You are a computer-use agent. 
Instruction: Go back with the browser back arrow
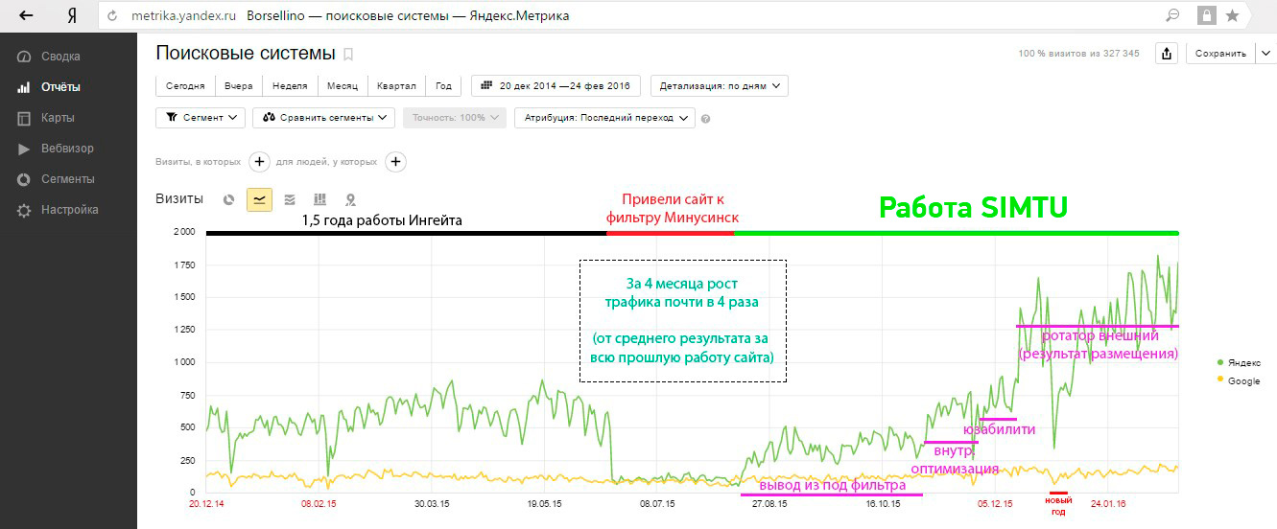coord(26,16)
